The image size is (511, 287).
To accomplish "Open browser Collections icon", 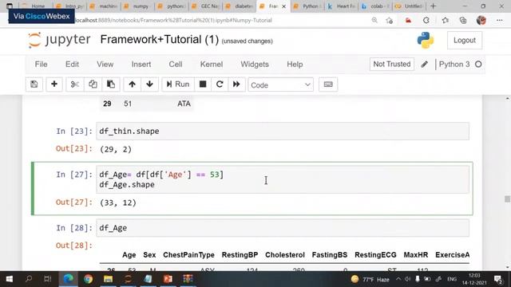I will click(463, 20).
